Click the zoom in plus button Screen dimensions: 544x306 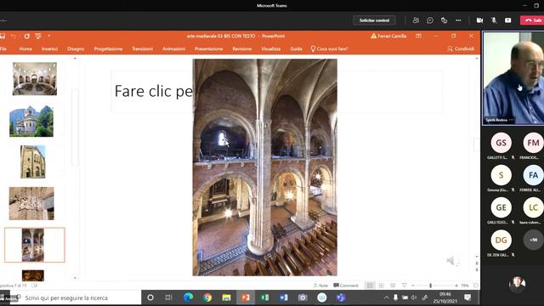pyautogui.click(x=456, y=286)
